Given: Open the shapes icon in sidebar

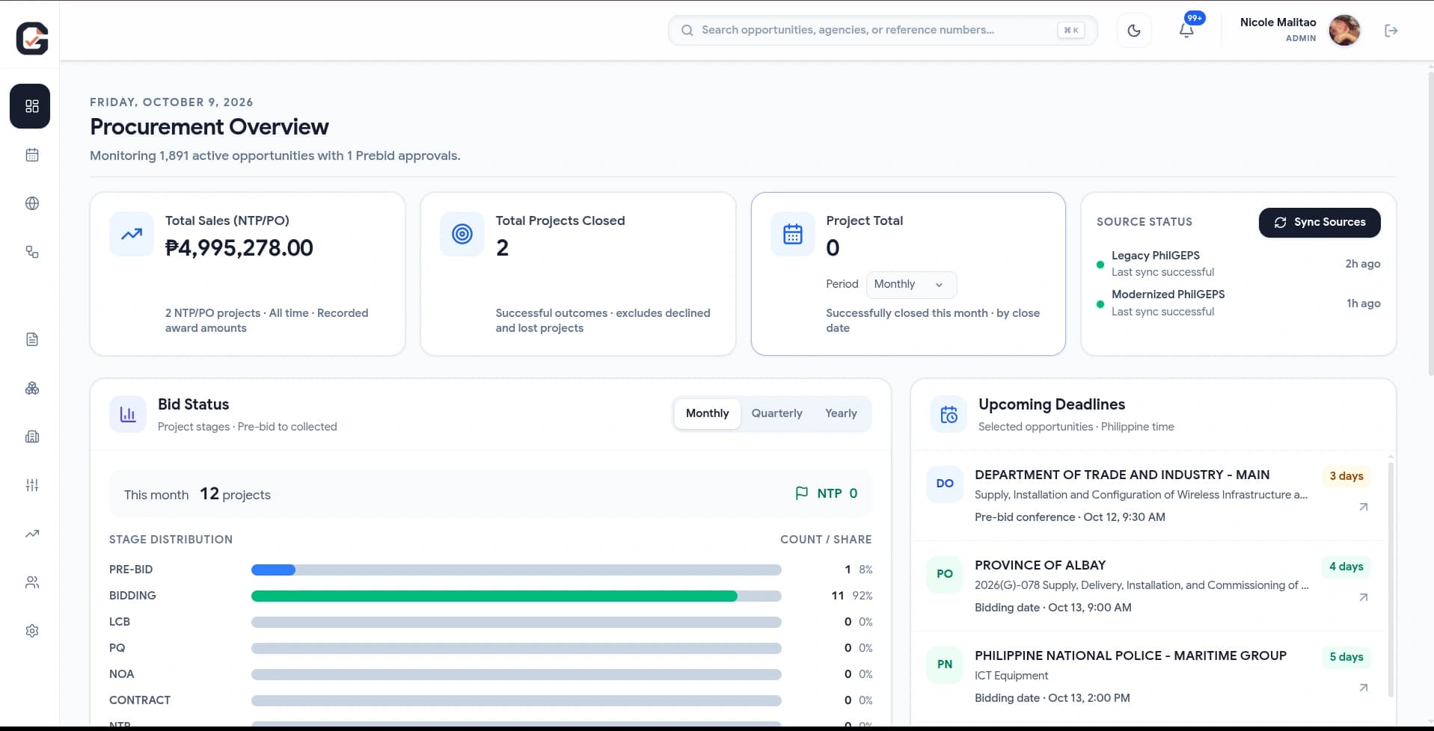Looking at the screenshot, I should click(x=31, y=252).
